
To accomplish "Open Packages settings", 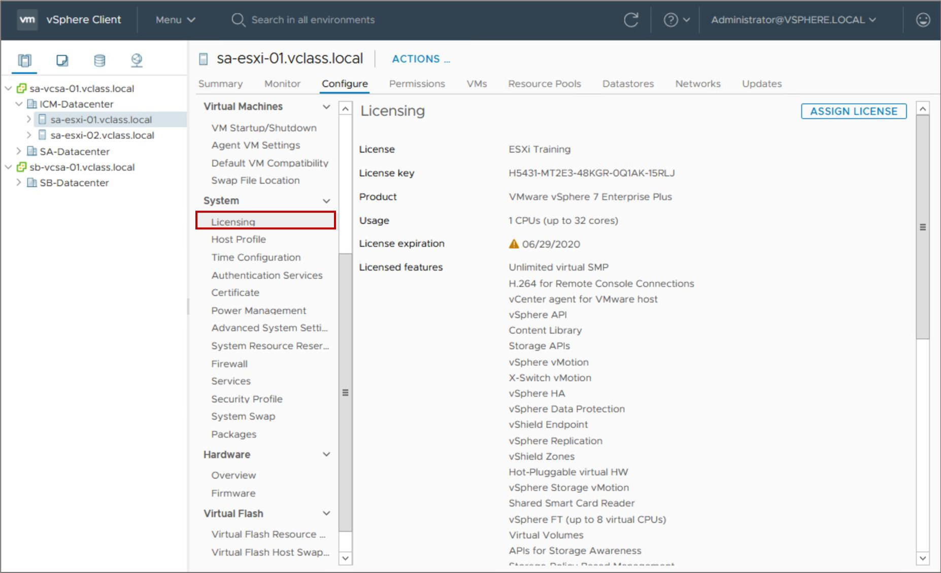I will [233, 434].
